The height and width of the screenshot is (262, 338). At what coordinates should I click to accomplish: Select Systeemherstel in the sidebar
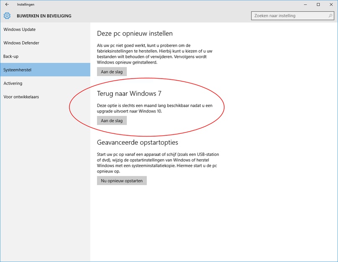point(45,70)
